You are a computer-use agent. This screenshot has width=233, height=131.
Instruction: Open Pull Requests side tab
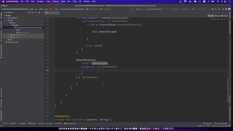point(1,36)
